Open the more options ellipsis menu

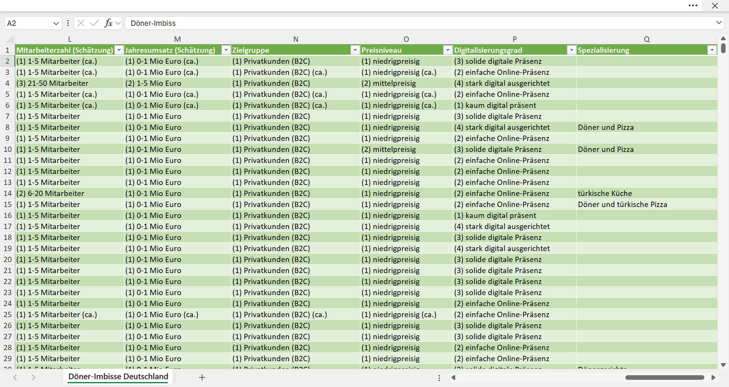693,6
